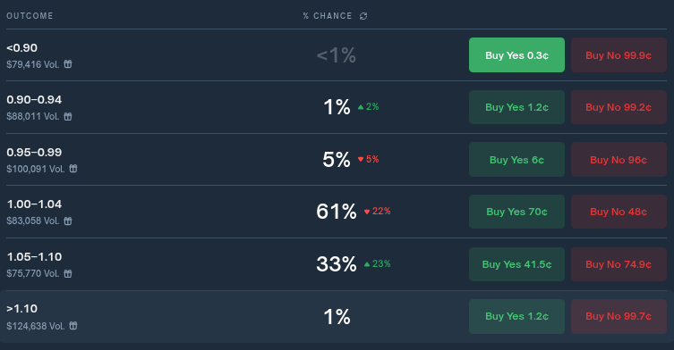Buy Yes 1.2¢ on 0.90–0.94 outcome
The width and height of the screenshot is (674, 350).
click(x=516, y=107)
